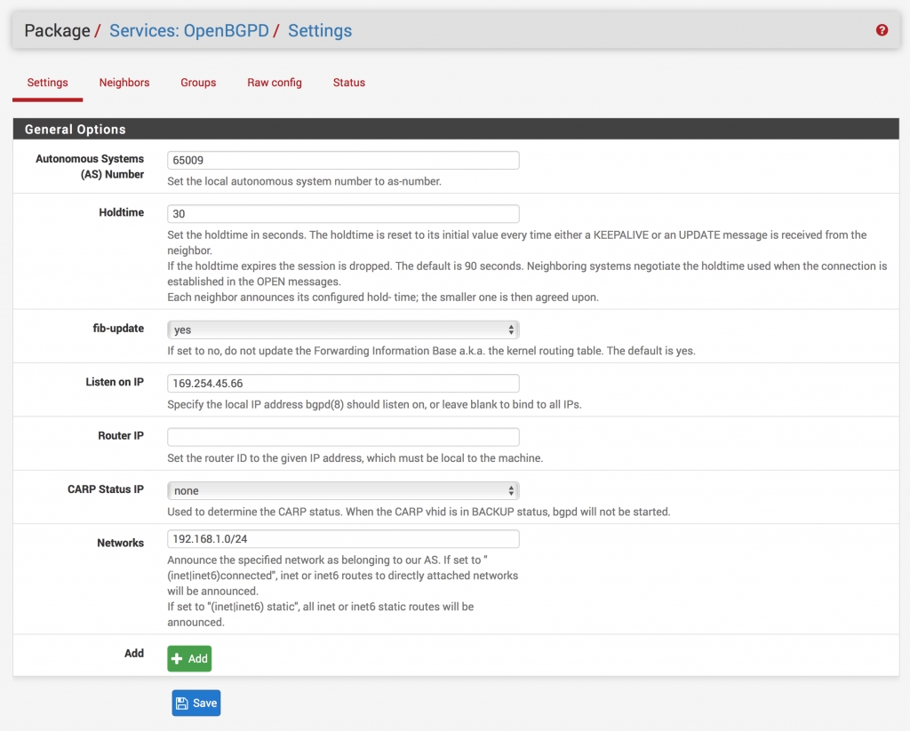
Task: Open the Status tab
Action: point(349,83)
